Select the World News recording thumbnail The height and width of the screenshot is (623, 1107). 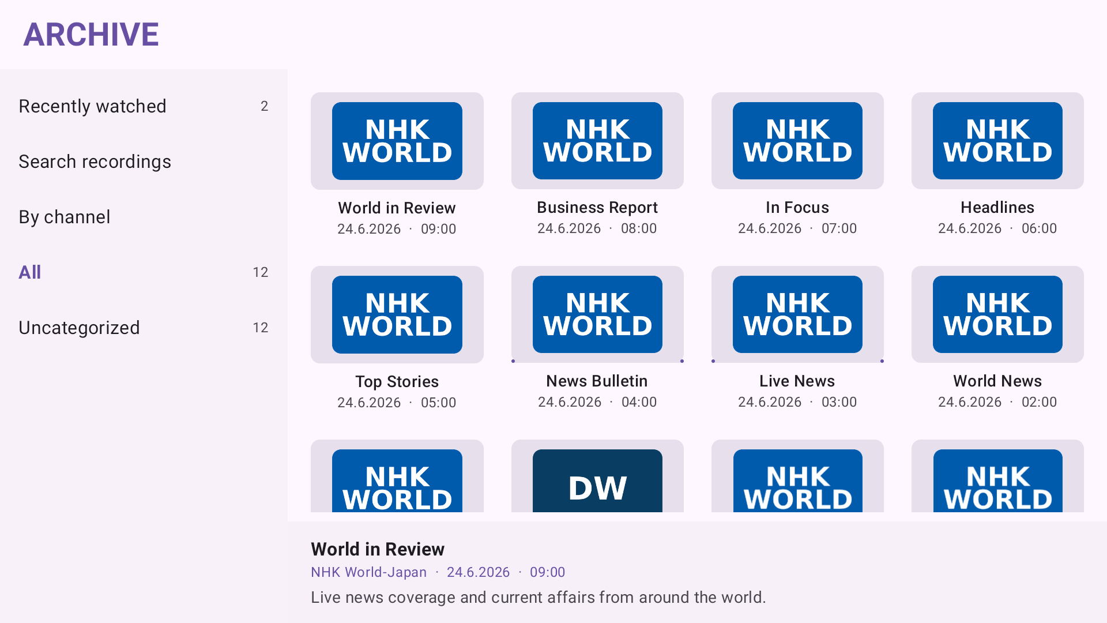pyautogui.click(x=997, y=314)
